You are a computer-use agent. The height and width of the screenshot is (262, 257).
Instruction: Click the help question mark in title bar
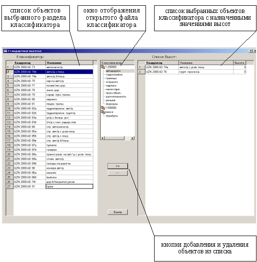click(251, 51)
